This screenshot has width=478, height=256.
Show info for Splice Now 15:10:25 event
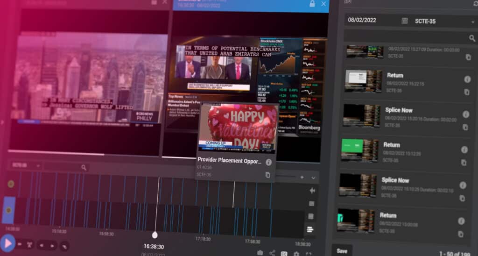463,185
